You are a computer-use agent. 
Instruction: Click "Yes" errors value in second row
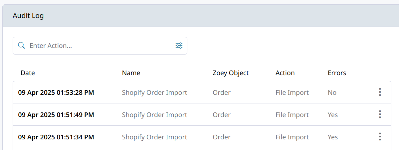point(333,115)
